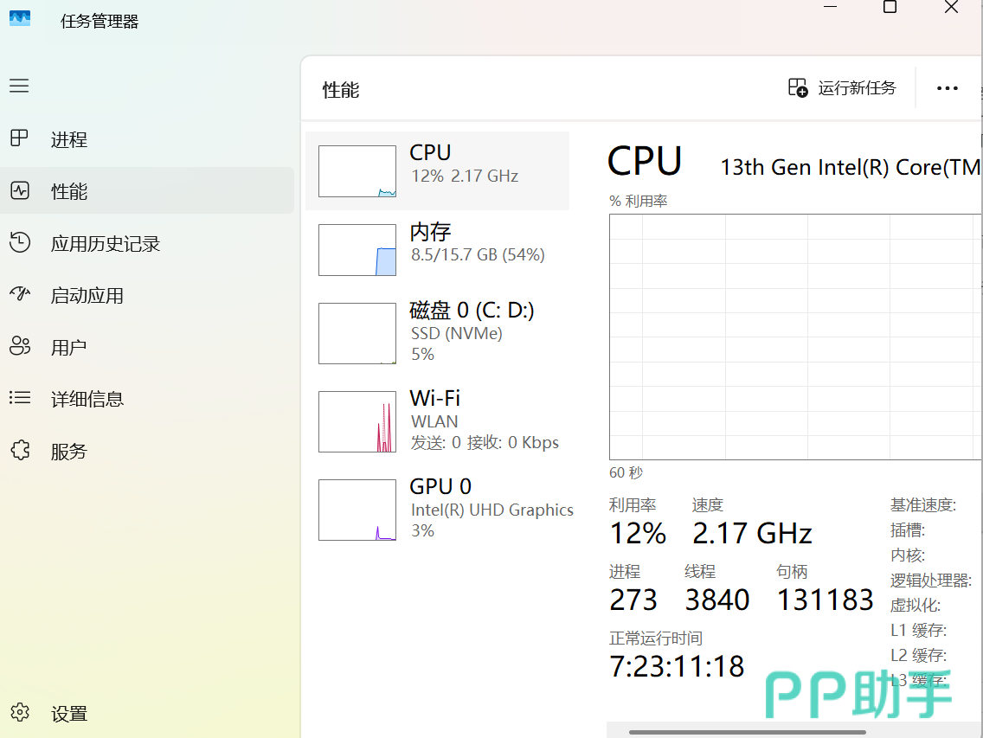The image size is (983, 738).
Task: Select 磁盘 0 (C: D:) resource
Action: [438, 333]
